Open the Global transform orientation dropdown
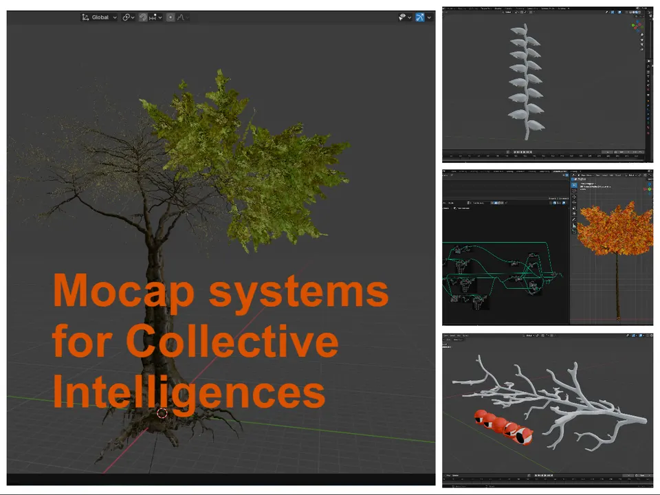The image size is (660, 495). coord(99,17)
